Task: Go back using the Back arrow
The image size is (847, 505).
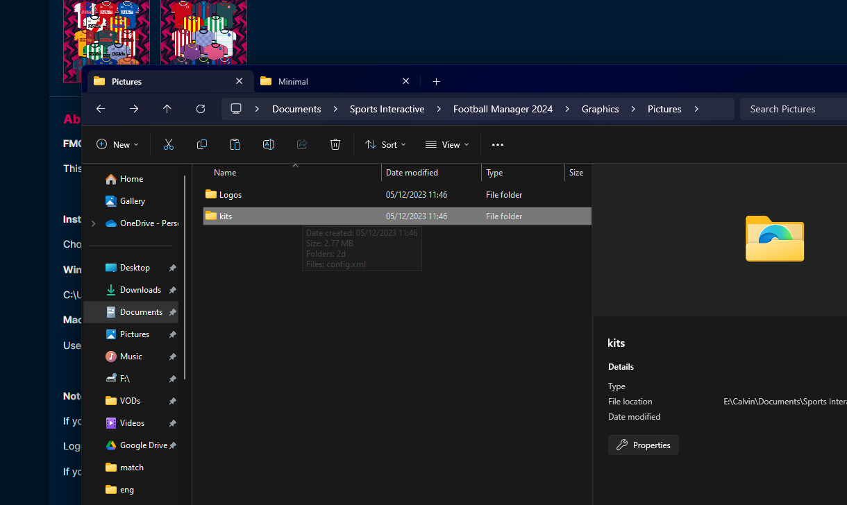Action: point(101,109)
